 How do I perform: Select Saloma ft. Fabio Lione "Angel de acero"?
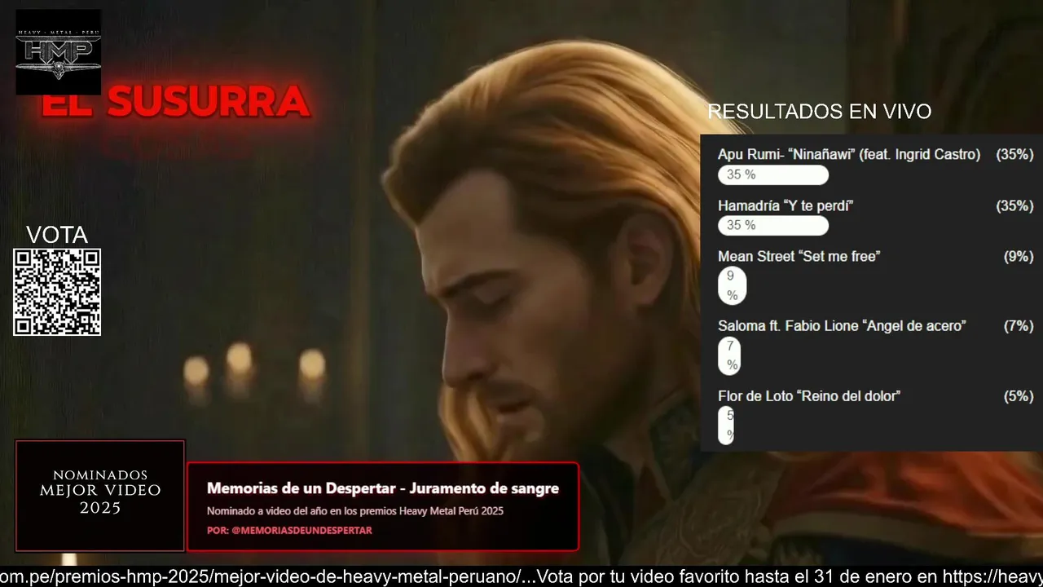click(x=842, y=325)
